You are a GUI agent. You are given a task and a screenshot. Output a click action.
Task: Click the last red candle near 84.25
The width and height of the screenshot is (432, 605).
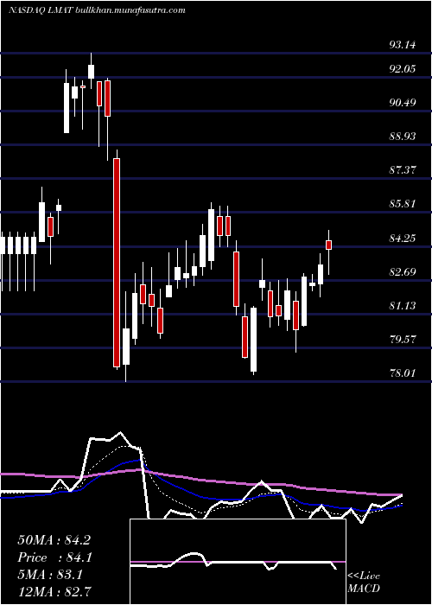click(x=328, y=245)
